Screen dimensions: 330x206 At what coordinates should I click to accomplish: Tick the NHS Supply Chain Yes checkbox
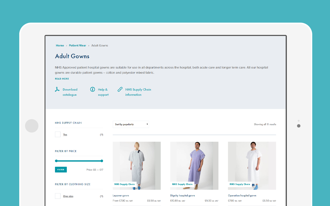(58, 135)
